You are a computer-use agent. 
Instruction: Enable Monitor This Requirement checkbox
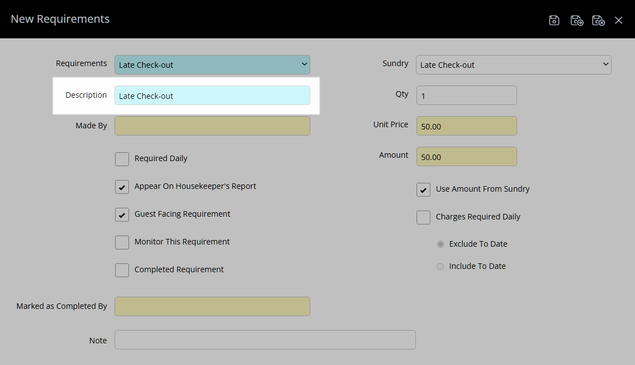pos(122,242)
